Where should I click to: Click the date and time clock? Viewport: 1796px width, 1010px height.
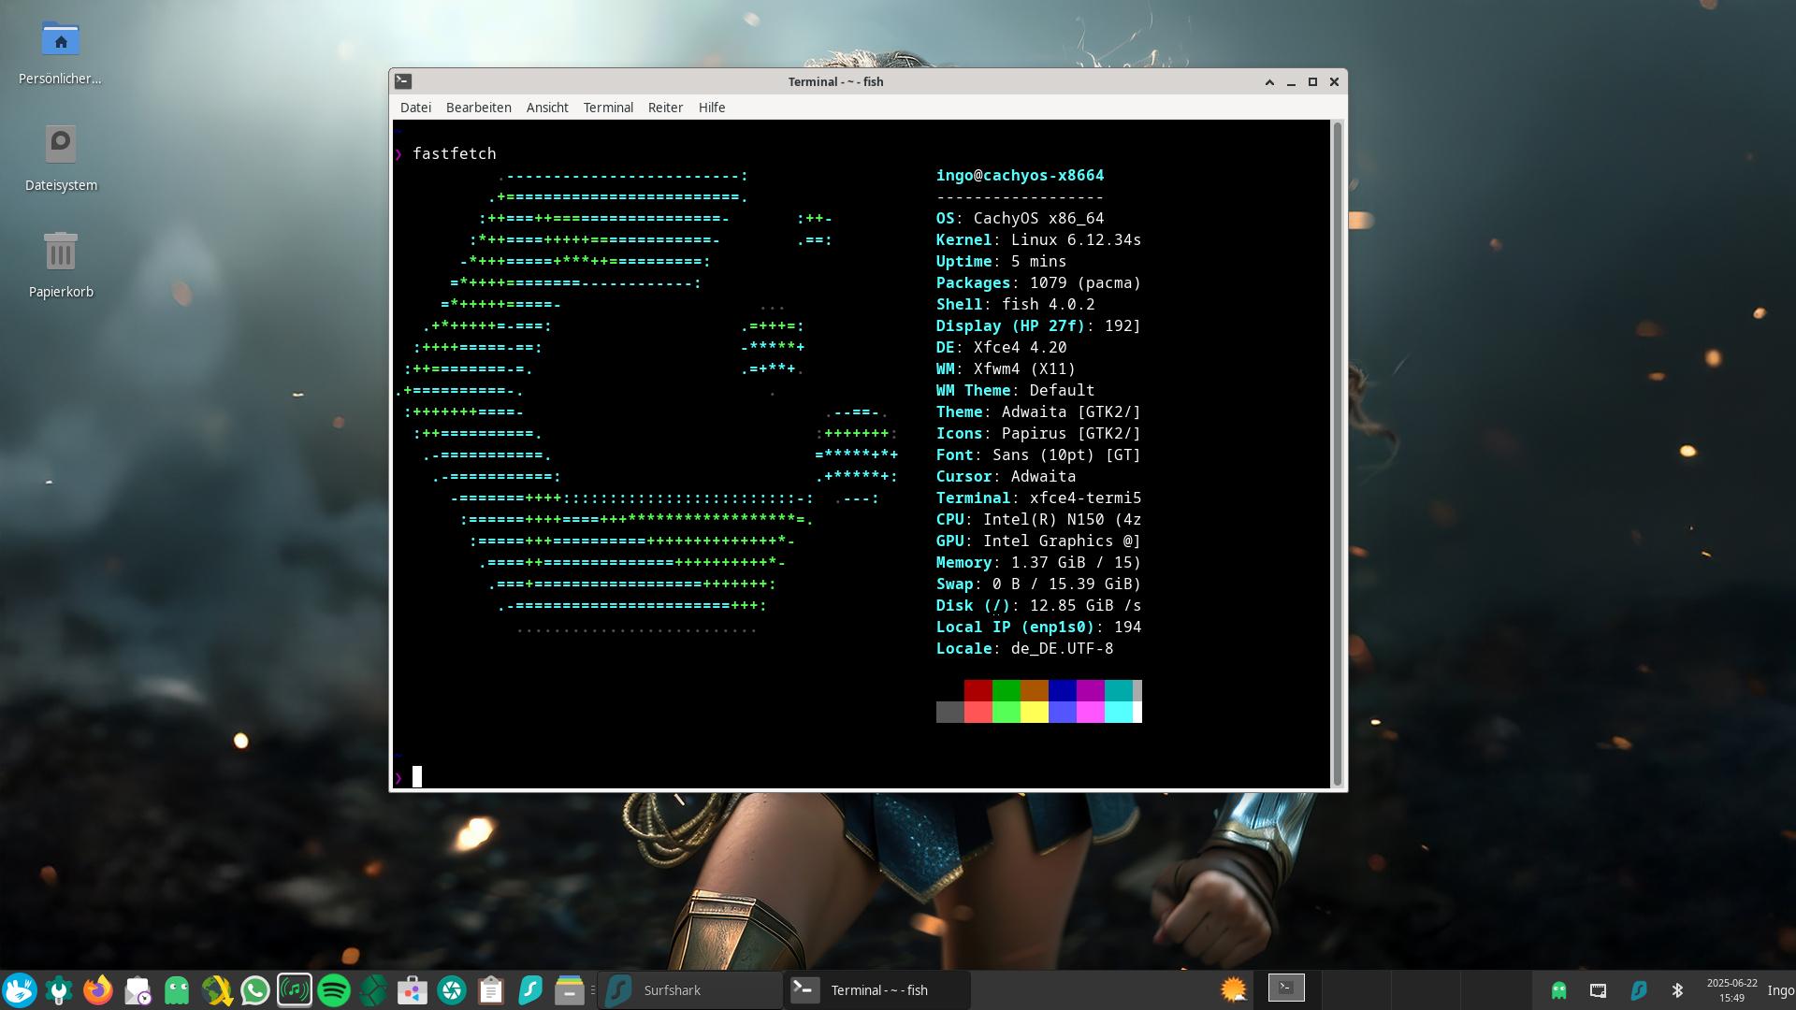(1731, 989)
